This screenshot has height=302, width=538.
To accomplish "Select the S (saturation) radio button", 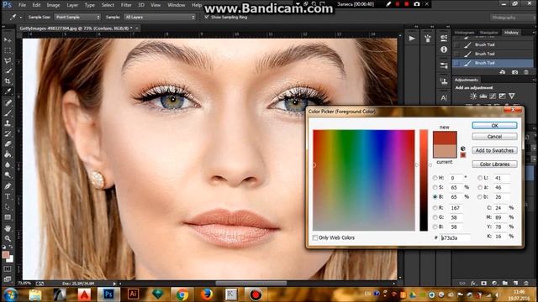I will pyautogui.click(x=435, y=187).
